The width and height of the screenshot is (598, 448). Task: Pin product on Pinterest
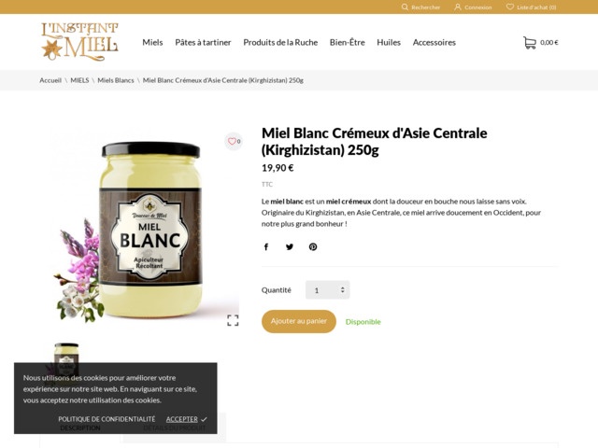coord(313,246)
